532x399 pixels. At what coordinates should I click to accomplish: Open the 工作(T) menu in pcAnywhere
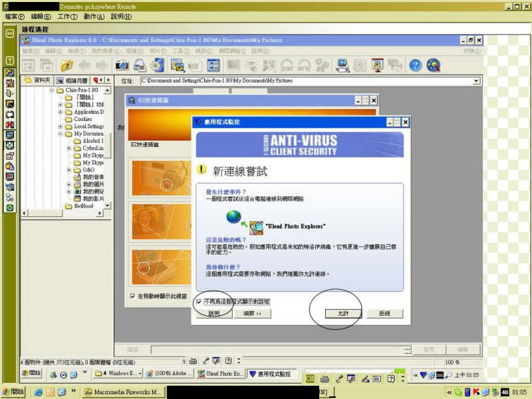pos(68,16)
